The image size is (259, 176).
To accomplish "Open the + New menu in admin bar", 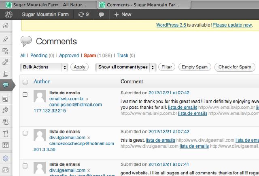I will click(123, 14).
